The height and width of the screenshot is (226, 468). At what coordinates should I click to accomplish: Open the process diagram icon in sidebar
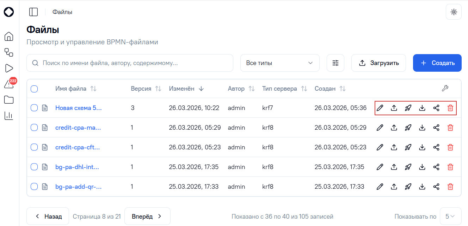coord(9,52)
